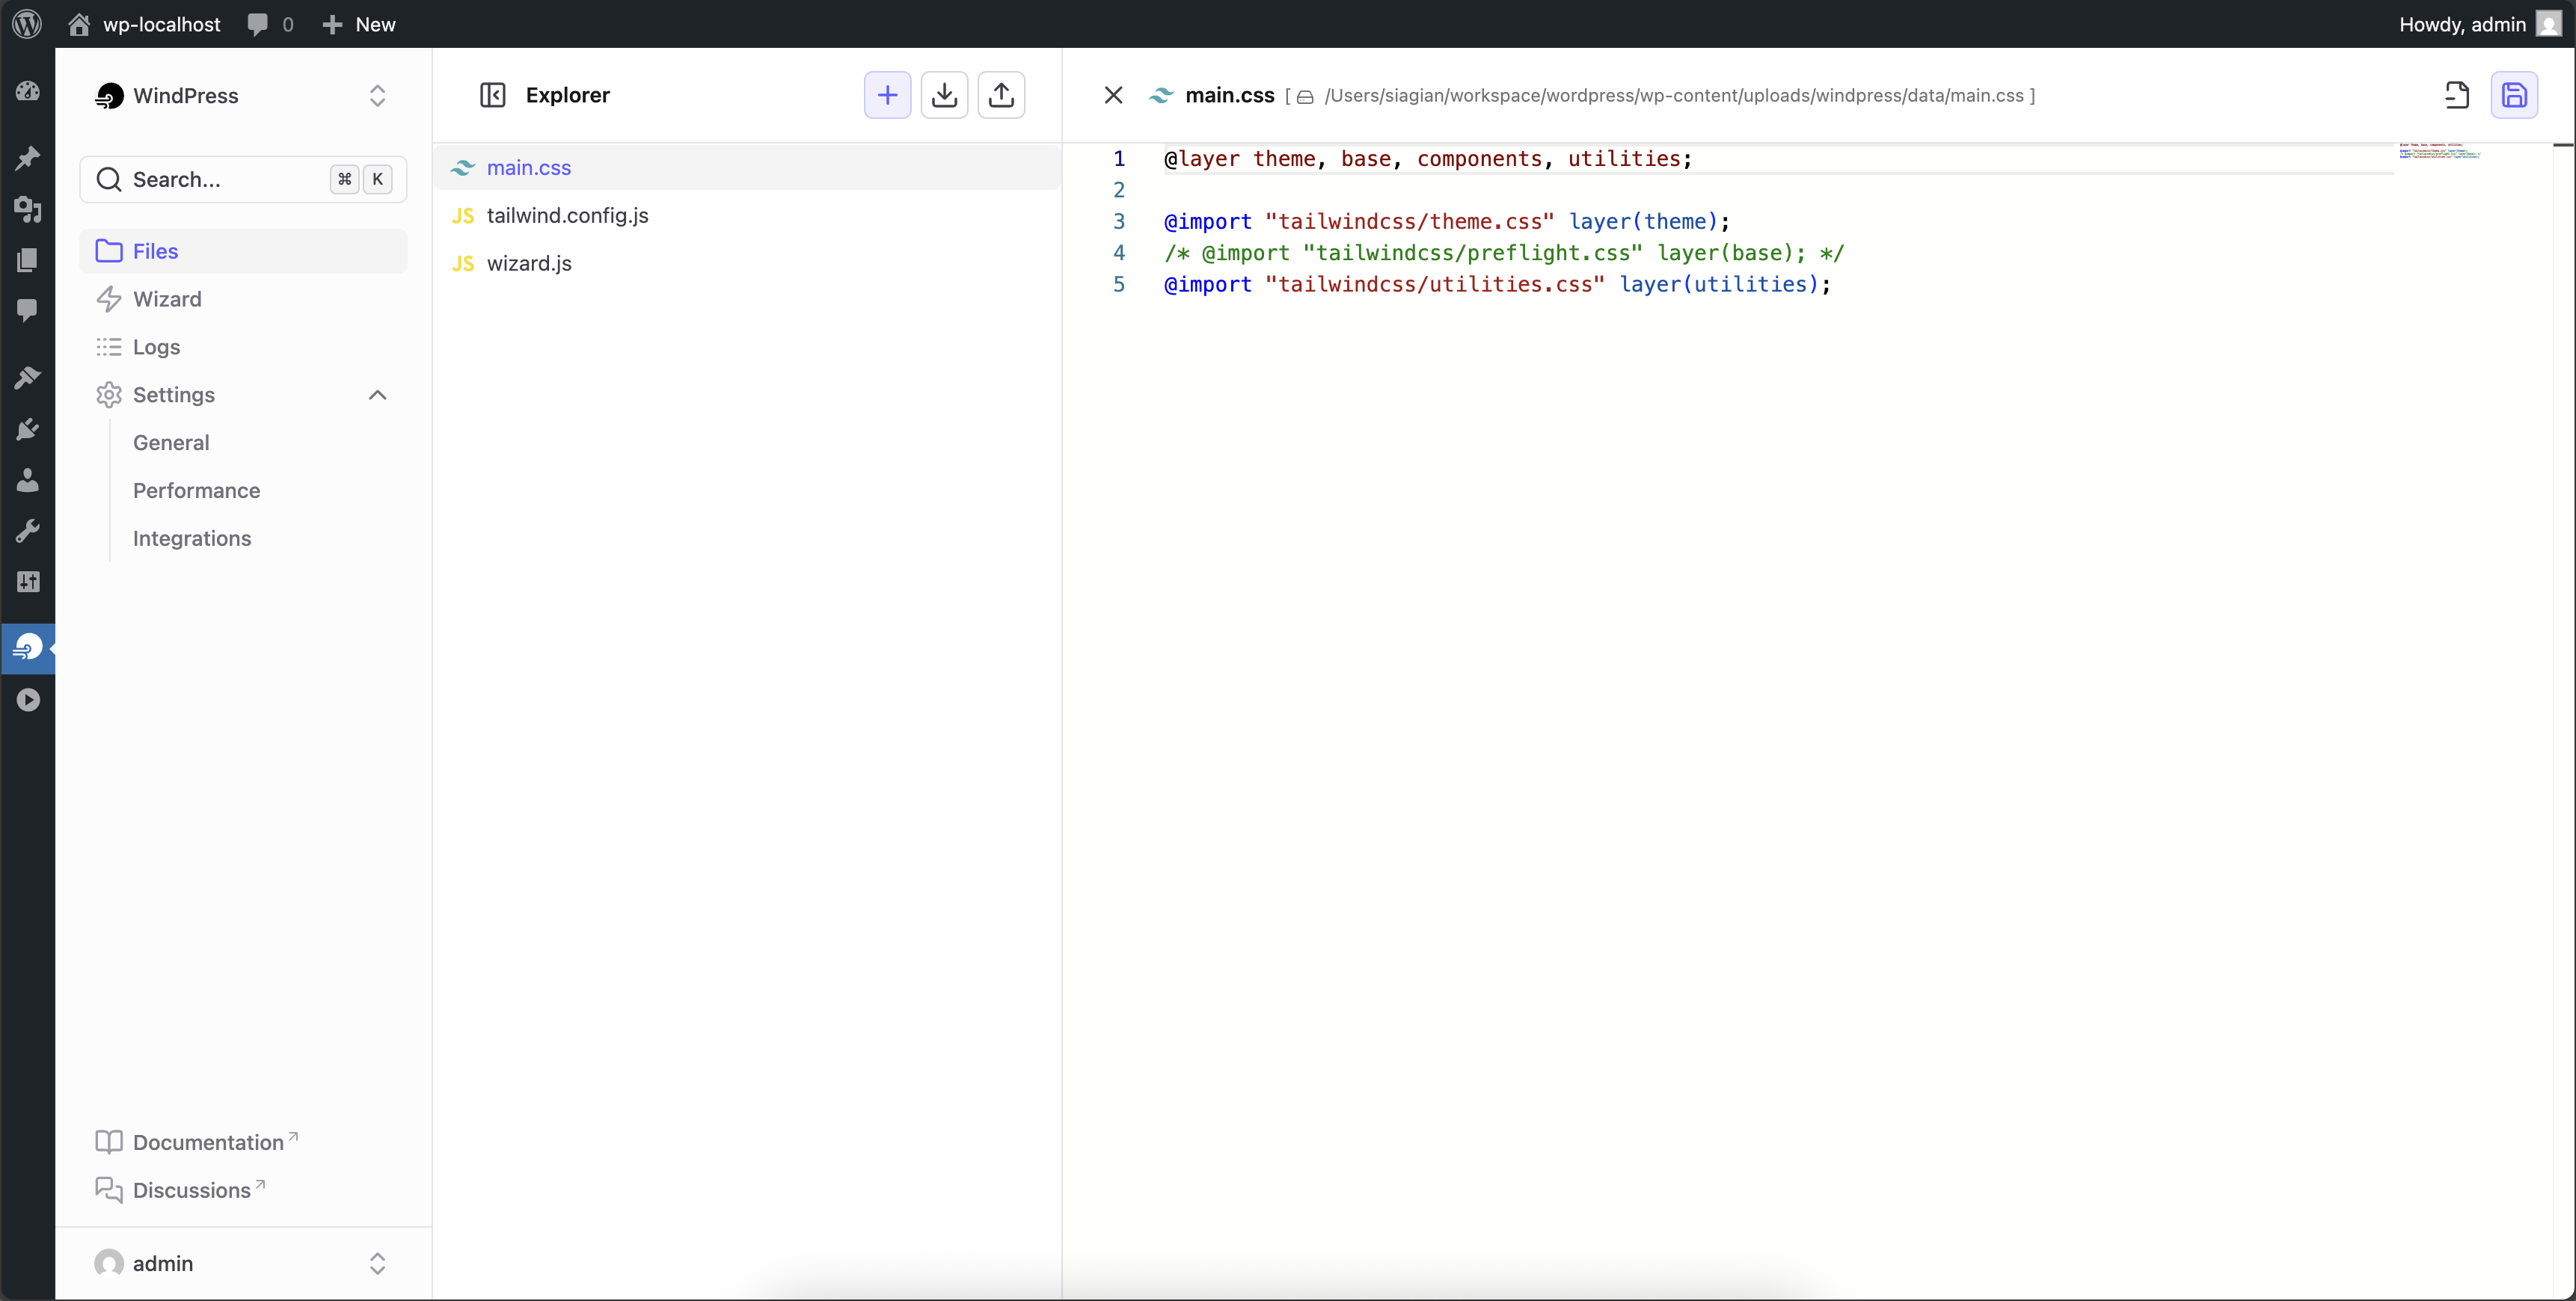The height and width of the screenshot is (1301, 2576).
Task: Click the export (upload) button in Explorer
Action: pyautogui.click(x=1001, y=95)
